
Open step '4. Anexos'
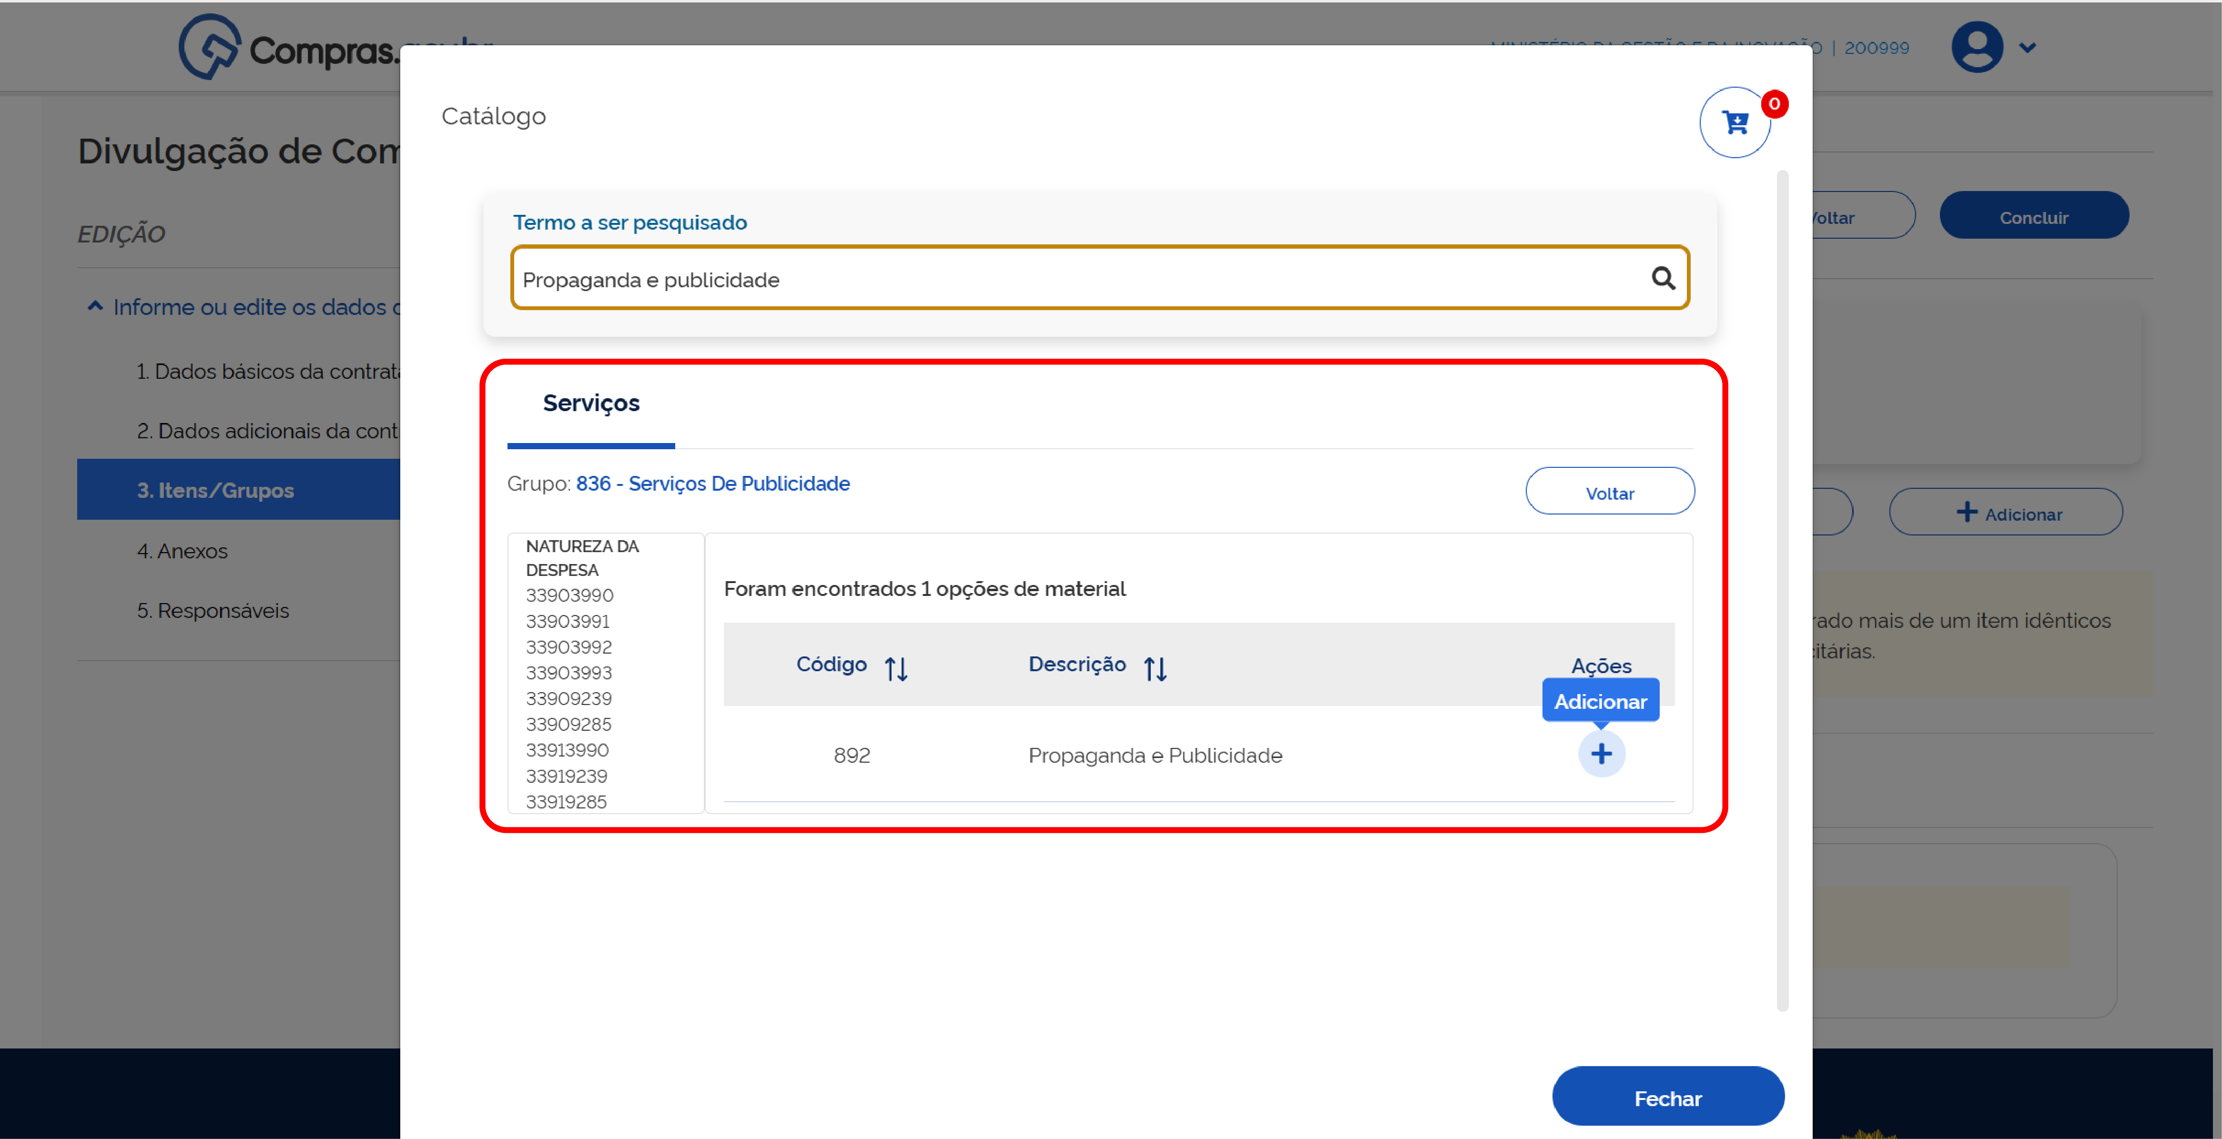click(182, 551)
